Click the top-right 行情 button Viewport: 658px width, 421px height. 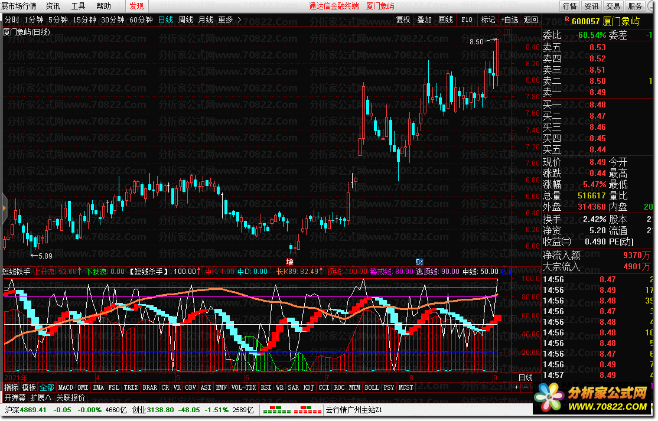tap(569, 6)
